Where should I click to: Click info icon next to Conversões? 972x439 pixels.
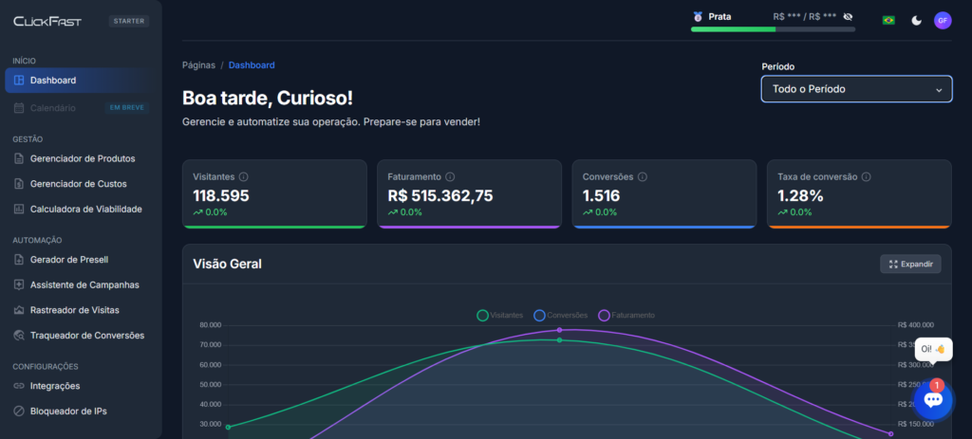tap(642, 177)
